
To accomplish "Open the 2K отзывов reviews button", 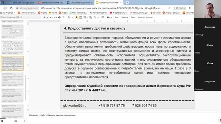I will [180, 8].
